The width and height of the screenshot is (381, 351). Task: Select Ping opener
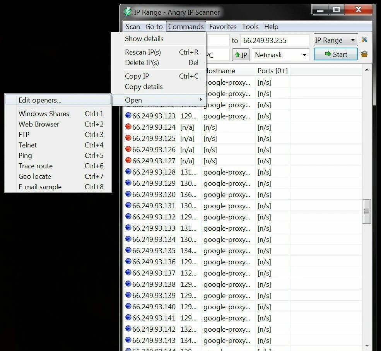click(58, 155)
